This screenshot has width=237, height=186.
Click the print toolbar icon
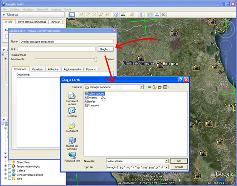coord(157,15)
